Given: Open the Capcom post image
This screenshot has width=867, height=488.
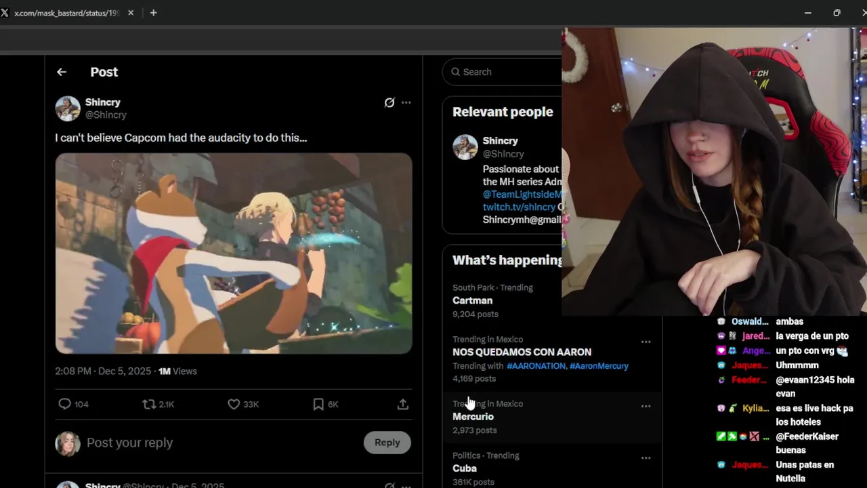Looking at the screenshot, I should point(234,253).
